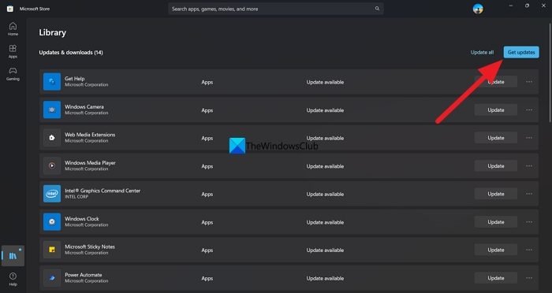Click Update available status for Windows Clock
Image resolution: width=552 pixels, height=293 pixels.
(x=325, y=222)
